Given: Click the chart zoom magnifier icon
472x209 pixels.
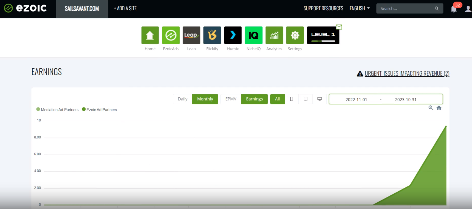Looking at the screenshot, I should coord(431,108).
